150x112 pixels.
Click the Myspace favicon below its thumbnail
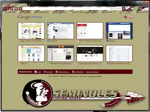pos(107,41)
